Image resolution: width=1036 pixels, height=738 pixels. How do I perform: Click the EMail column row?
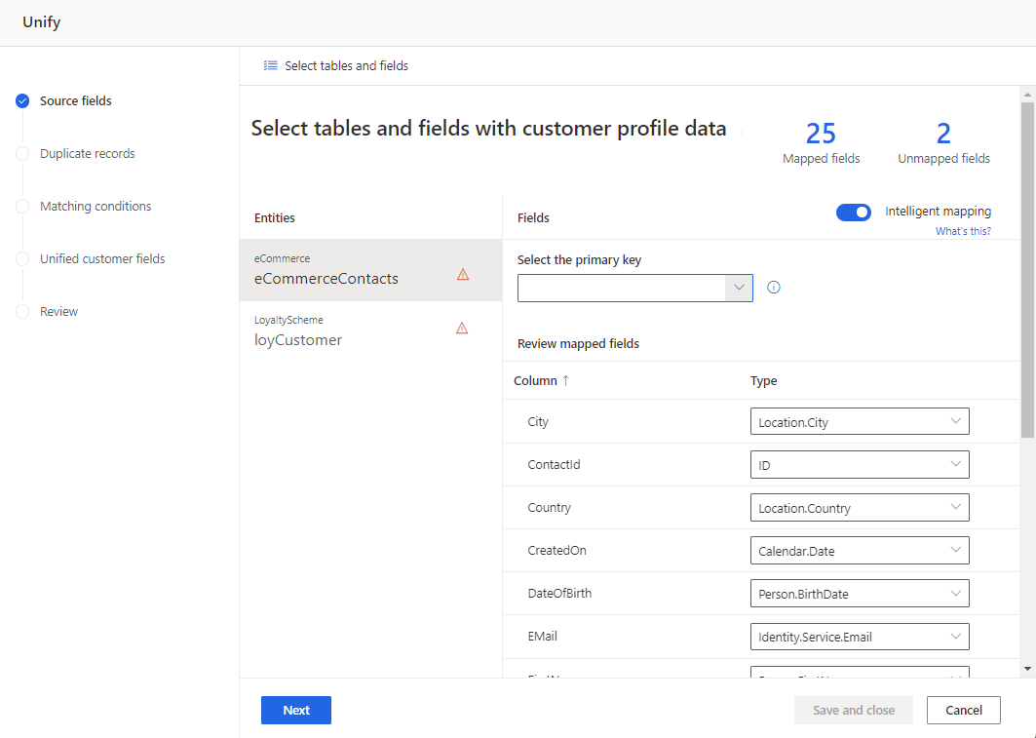tap(761, 637)
